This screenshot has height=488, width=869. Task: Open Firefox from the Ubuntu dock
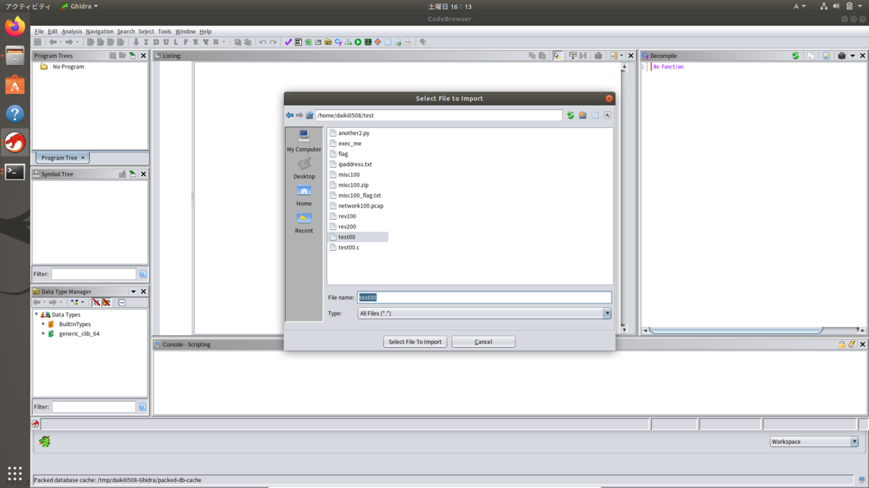14,27
